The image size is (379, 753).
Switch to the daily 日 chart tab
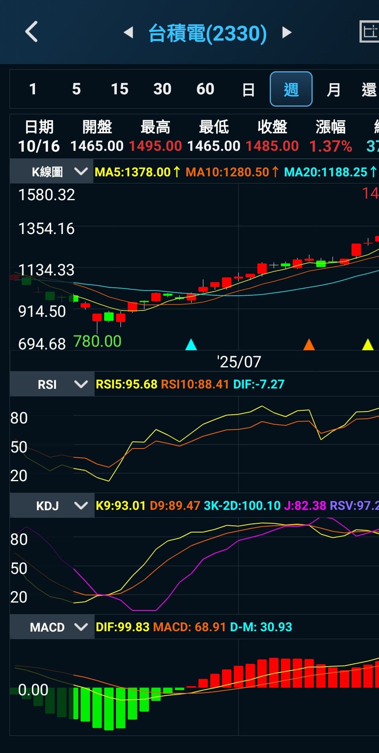(x=248, y=90)
